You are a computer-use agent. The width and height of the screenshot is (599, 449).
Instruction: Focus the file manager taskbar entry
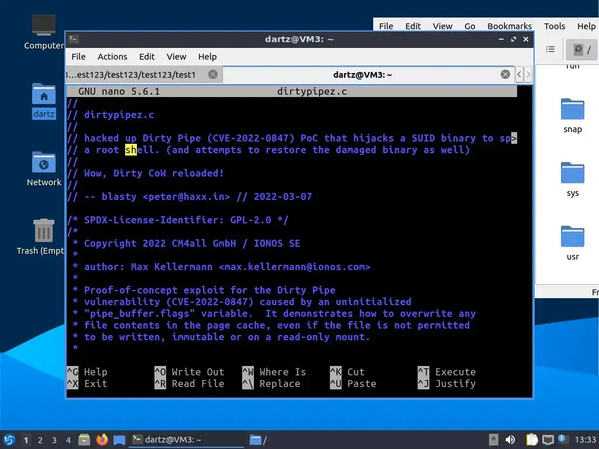click(259, 440)
